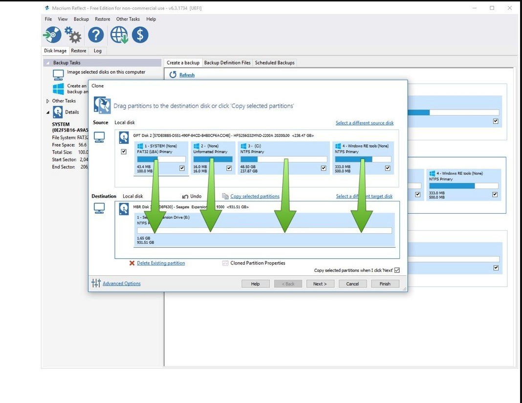This screenshot has width=522, height=403.
Task: Click the Windows logo on partition 2
Action: 196,146
